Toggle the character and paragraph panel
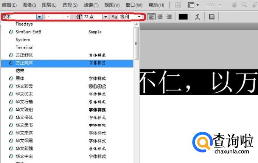Image resolution: width=258 pixels, height=163 pixels. [211, 17]
